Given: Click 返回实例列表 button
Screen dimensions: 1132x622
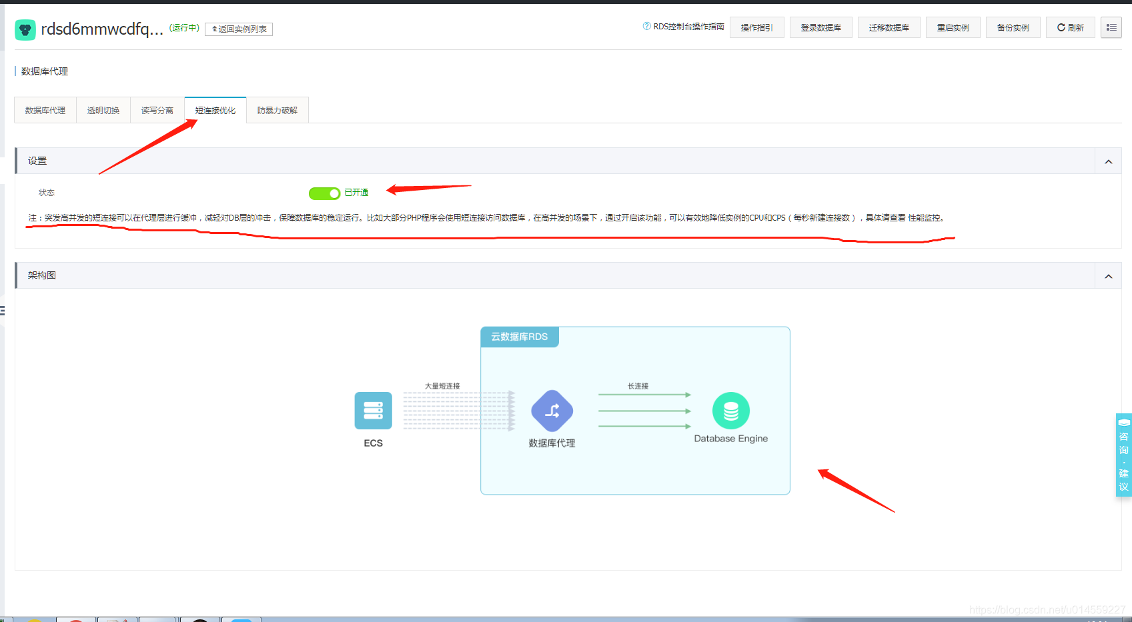Looking at the screenshot, I should pyautogui.click(x=239, y=29).
